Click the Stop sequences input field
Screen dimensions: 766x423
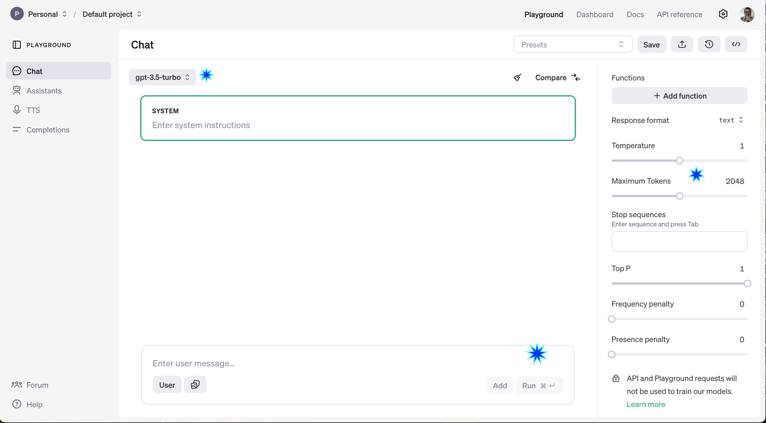point(679,242)
